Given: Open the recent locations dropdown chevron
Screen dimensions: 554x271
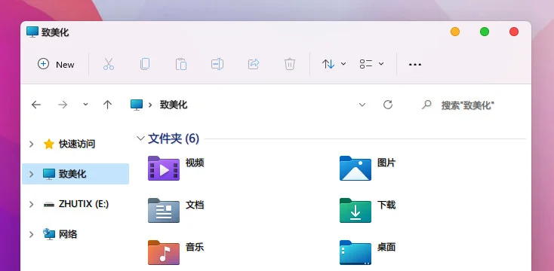Looking at the screenshot, I should (x=85, y=105).
